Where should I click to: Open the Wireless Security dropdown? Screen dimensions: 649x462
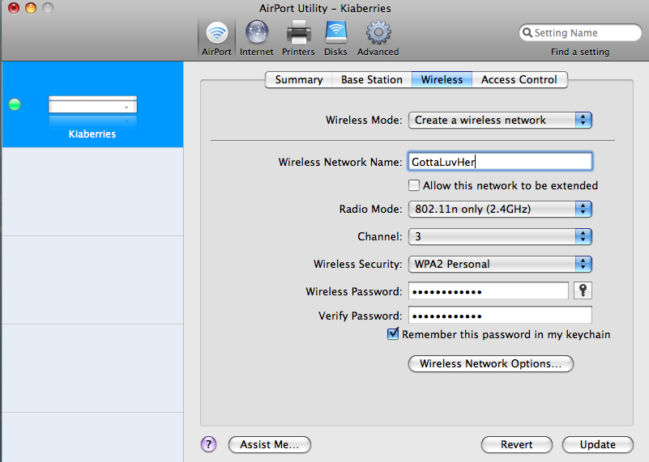500,264
